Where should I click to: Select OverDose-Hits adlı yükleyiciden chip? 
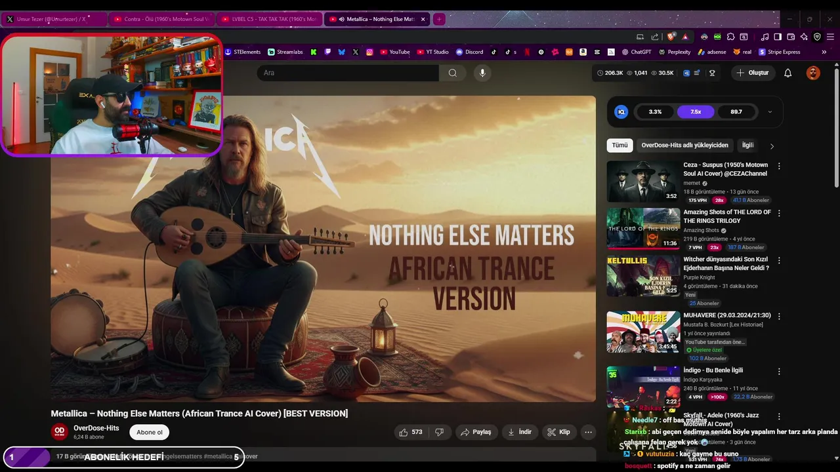(684, 146)
